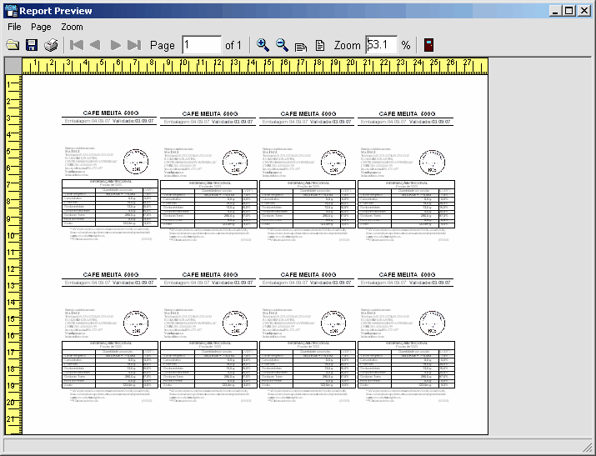Viewport: 596px width, 456px height.
Task: Click the page number input field
Action: [202, 45]
